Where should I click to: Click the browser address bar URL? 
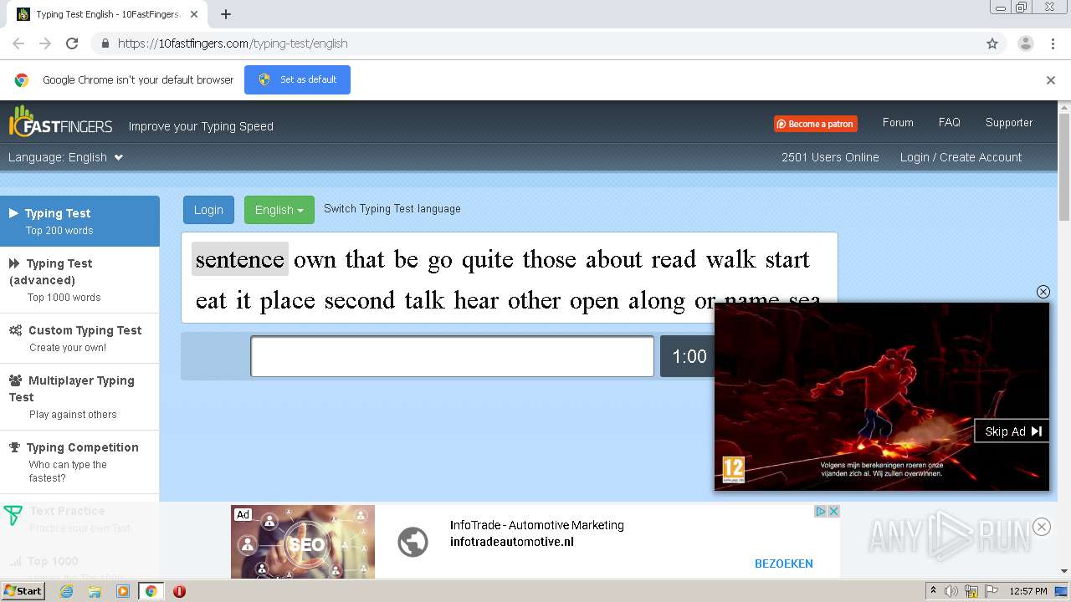point(233,43)
